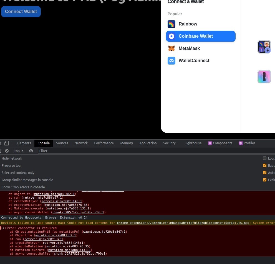Click the toggle device toolbar icon
The height and width of the screenshot is (264, 275).
[7, 143]
